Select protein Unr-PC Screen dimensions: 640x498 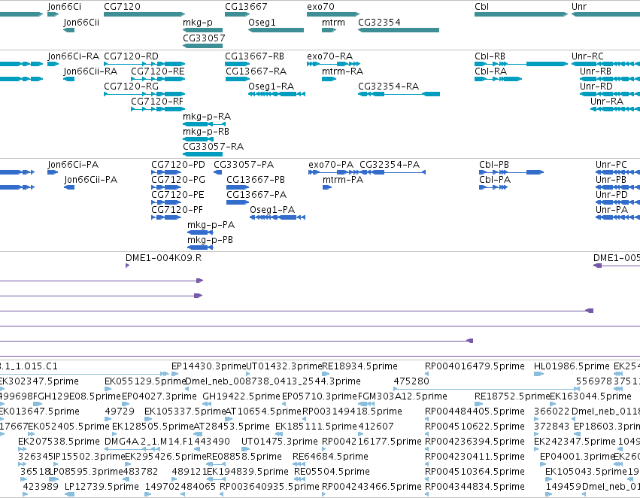pyautogui.click(x=611, y=165)
